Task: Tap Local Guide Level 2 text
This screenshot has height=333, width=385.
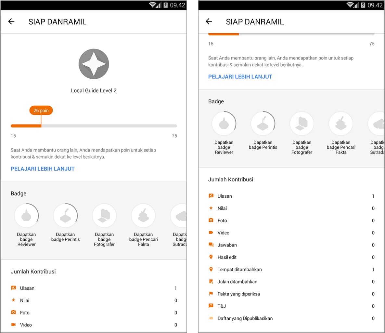Action: click(x=94, y=91)
